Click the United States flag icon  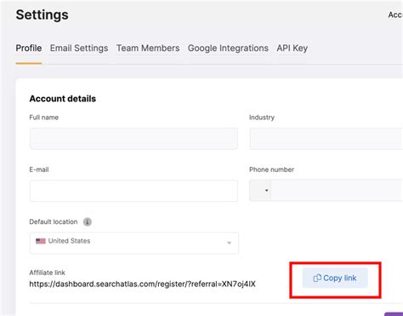point(41,241)
